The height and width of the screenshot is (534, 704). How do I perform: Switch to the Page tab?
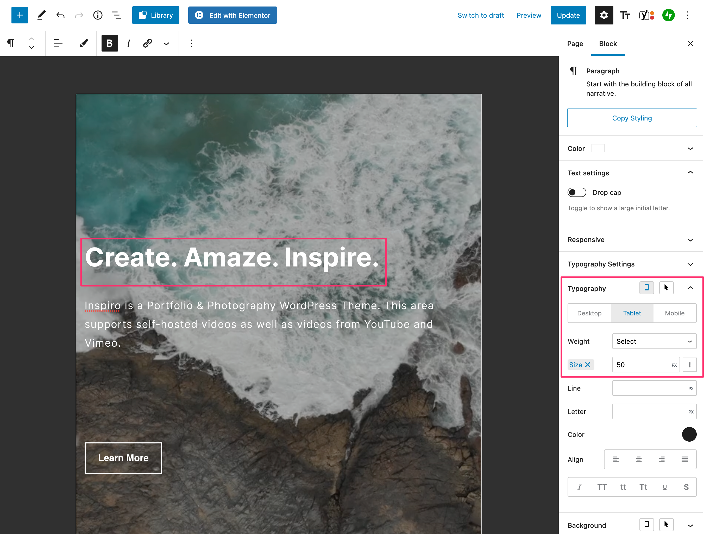(575, 44)
